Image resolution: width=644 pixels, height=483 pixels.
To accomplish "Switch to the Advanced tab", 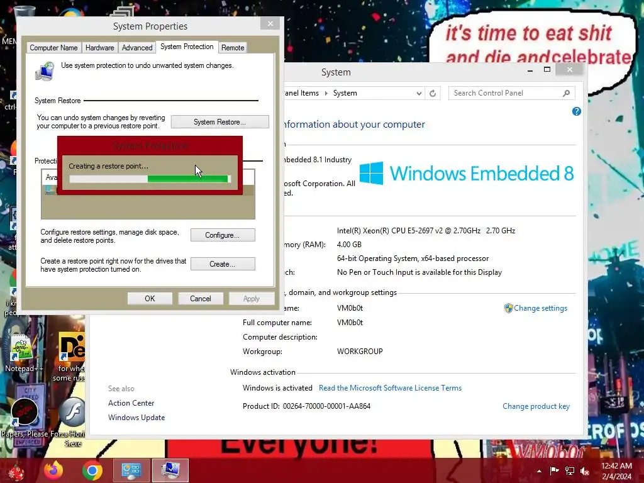I will [x=137, y=48].
